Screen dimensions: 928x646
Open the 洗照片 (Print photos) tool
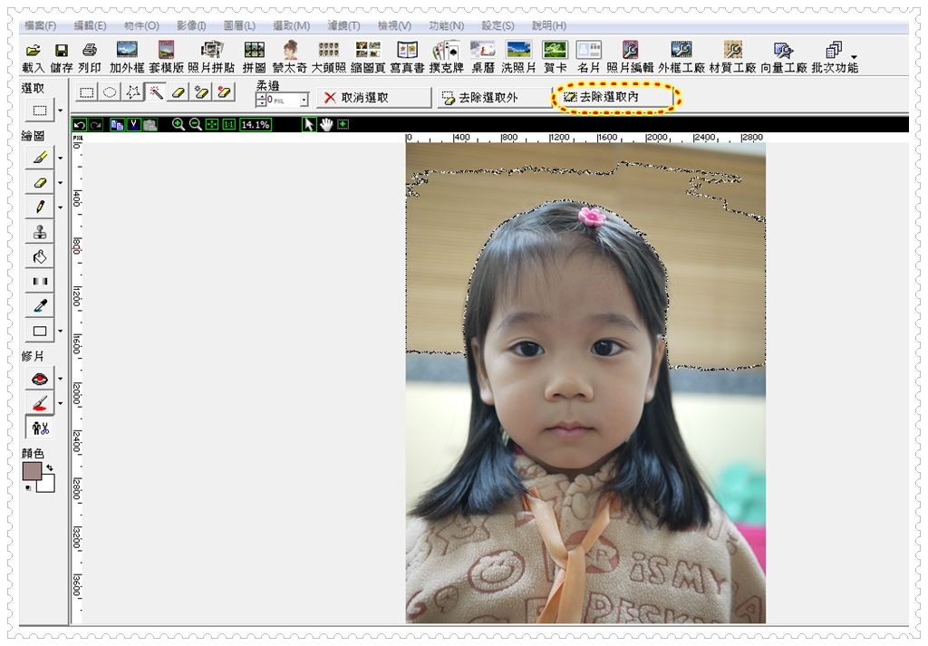[518, 57]
